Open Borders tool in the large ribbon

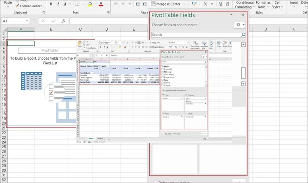pyautogui.click(x=77, y=4)
